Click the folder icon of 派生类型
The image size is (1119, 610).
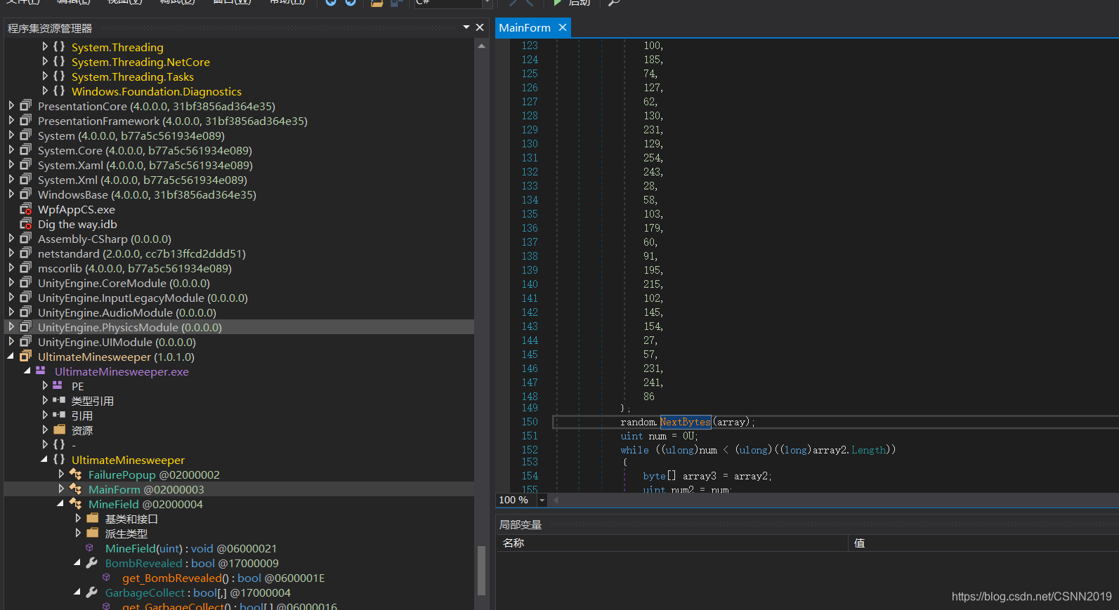pos(93,533)
